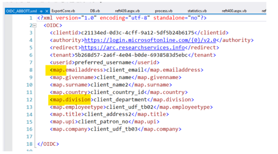The image size is (278, 154).
Task: Open the DB.vb tab
Action: point(95,11)
